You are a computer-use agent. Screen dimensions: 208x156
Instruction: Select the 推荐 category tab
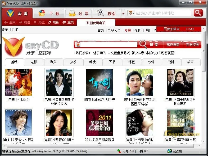click(x=15, y=62)
